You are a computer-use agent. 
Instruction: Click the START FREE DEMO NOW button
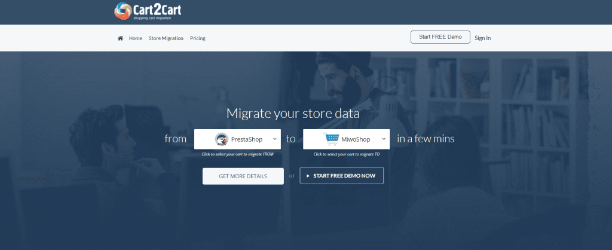341,175
